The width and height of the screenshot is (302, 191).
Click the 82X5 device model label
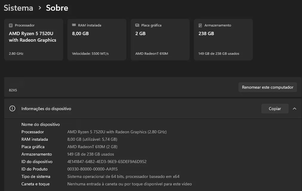(13, 90)
